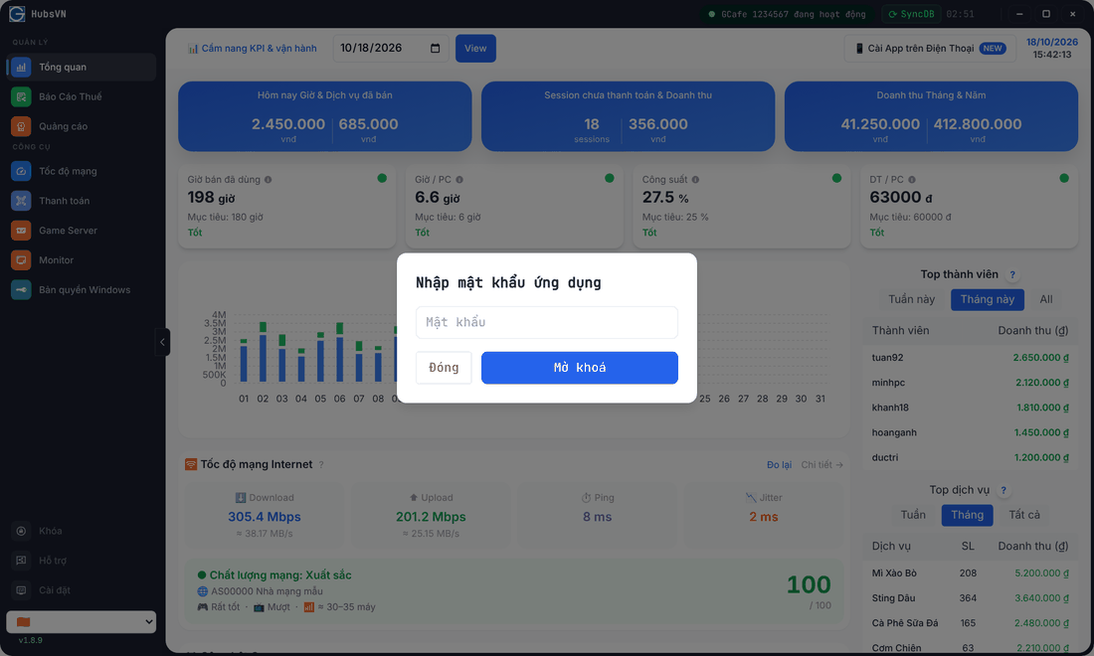
Task: Open Cẩm nang KPI & vận hành link
Action: point(252,48)
